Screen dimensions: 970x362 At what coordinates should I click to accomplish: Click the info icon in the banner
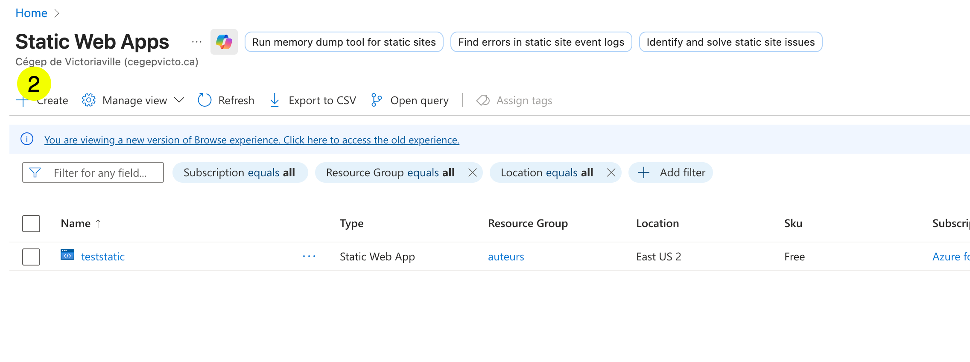click(27, 139)
